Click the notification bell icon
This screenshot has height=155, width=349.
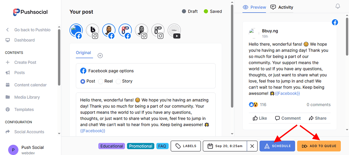coord(338,6)
